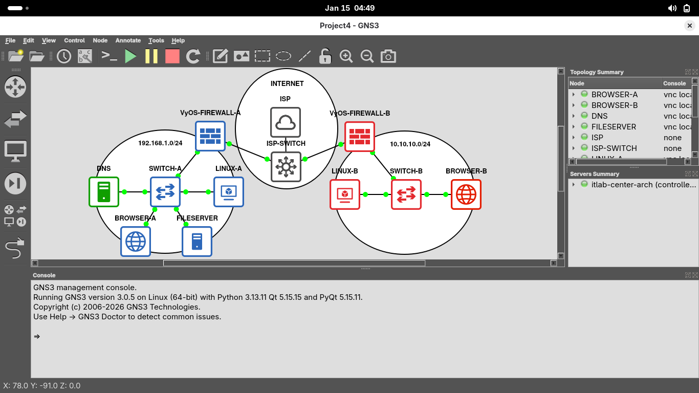
Task: Click the zoom in magnifier
Action: click(346, 56)
